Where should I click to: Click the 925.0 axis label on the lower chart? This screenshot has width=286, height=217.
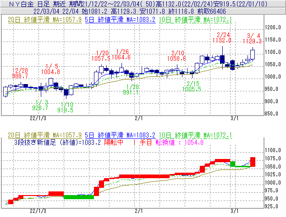(271, 206)
